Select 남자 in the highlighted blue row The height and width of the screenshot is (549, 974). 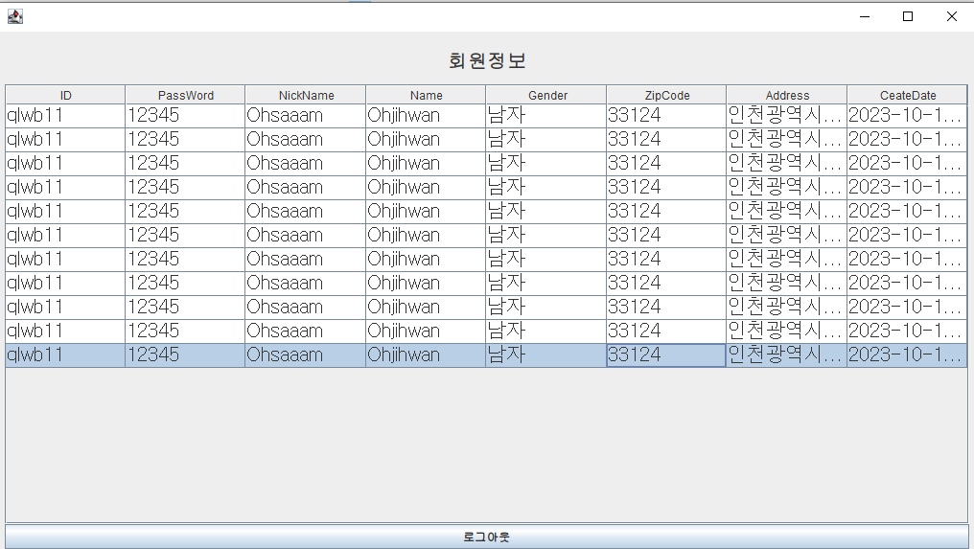pos(546,355)
